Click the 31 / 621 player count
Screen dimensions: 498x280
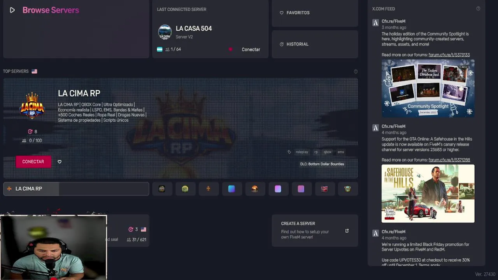137,240
